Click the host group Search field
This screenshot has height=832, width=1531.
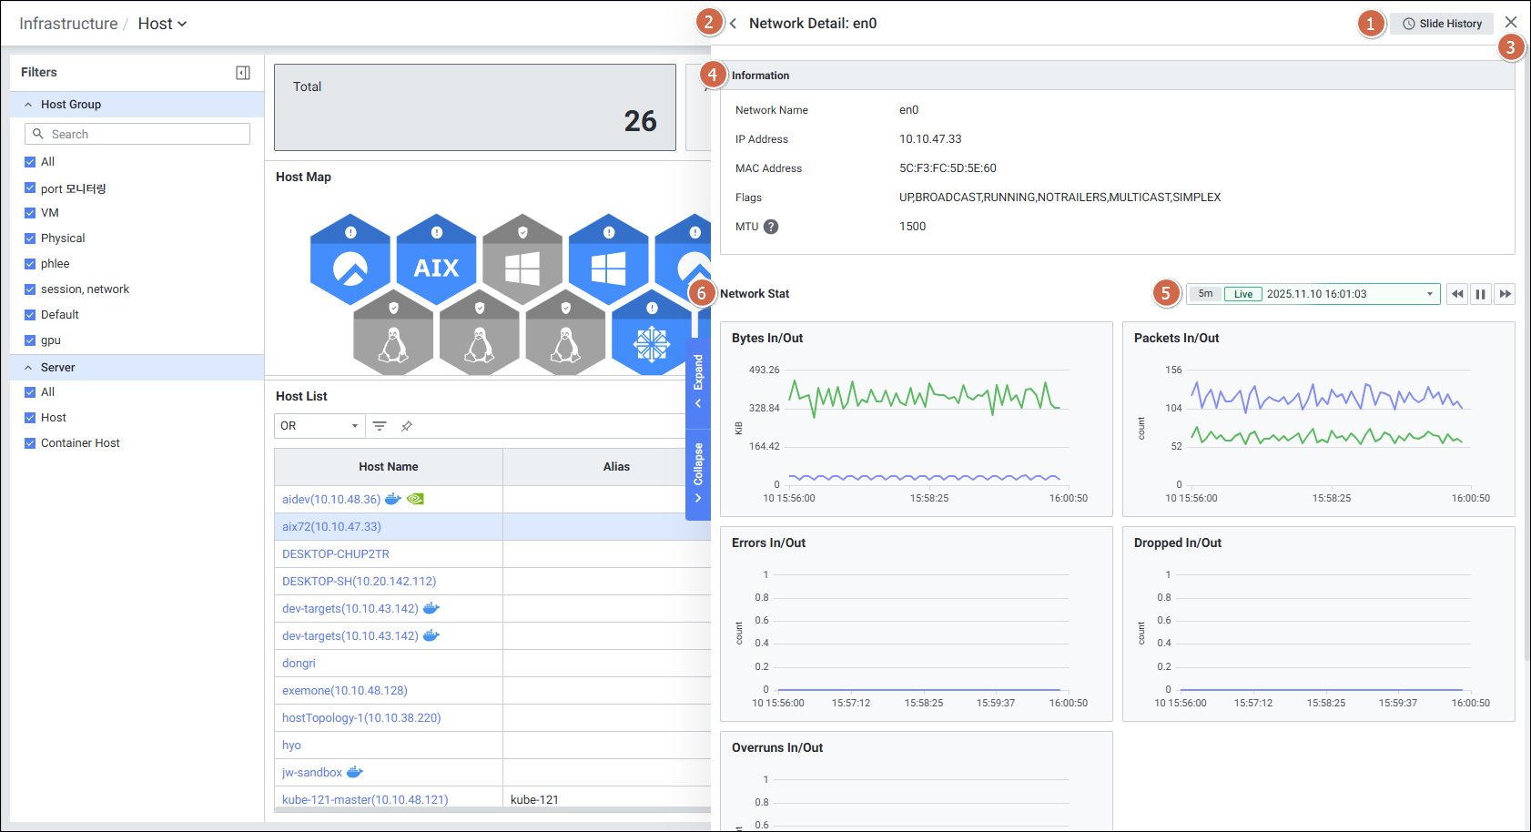[137, 134]
